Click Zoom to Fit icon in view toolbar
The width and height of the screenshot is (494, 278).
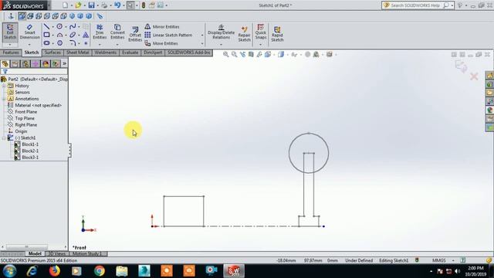click(225, 54)
